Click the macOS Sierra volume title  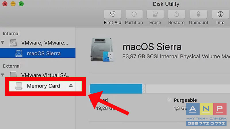[x=152, y=47]
